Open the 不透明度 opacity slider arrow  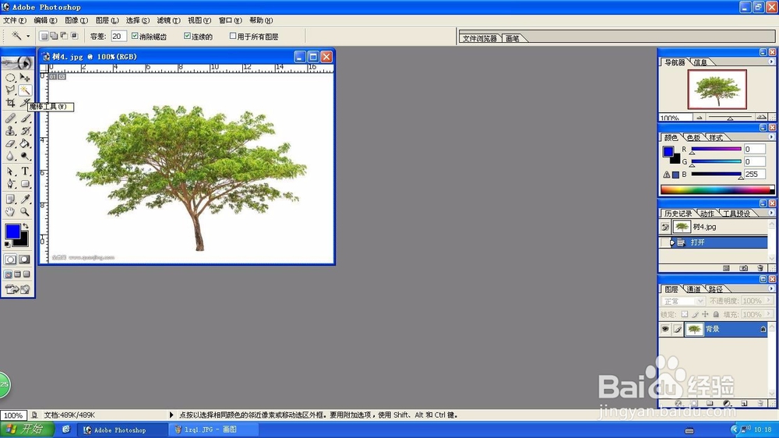[x=769, y=301]
